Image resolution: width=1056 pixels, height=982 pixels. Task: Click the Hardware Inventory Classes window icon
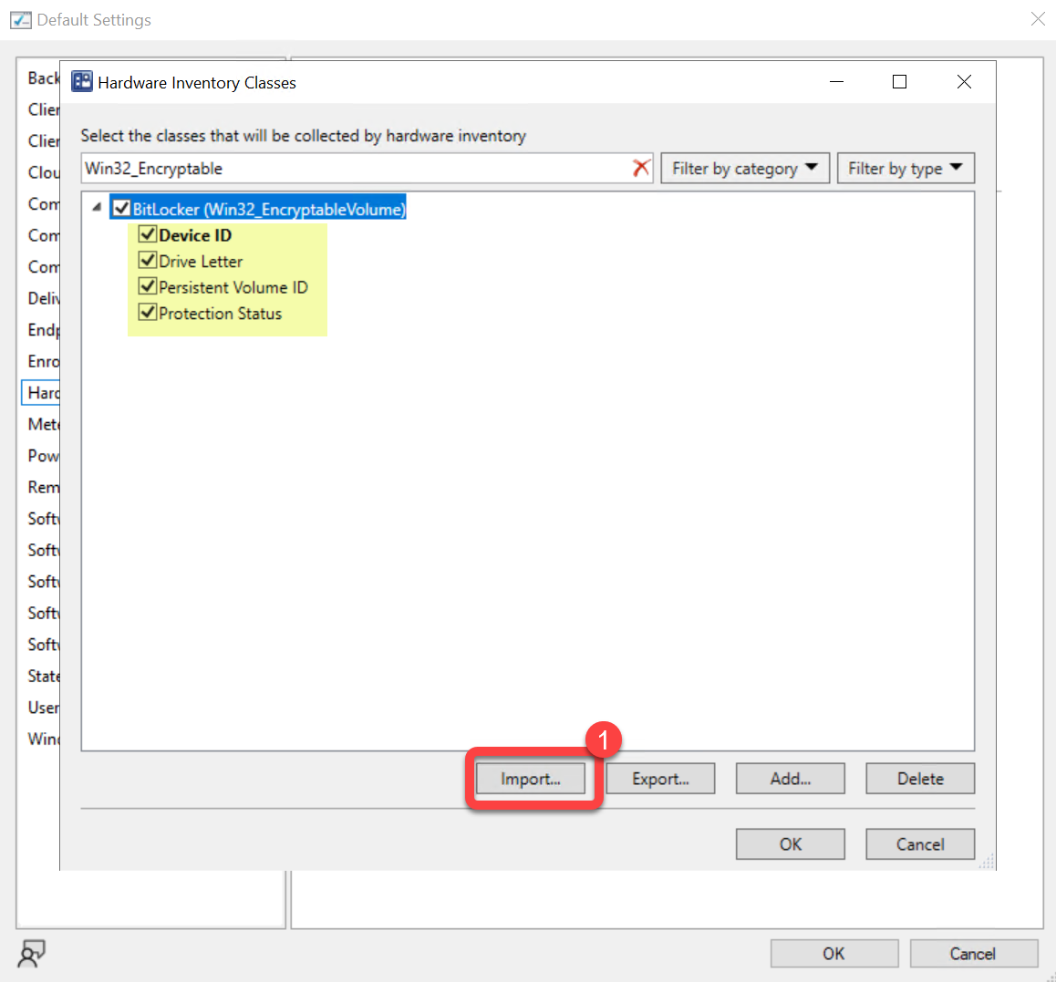[x=82, y=81]
